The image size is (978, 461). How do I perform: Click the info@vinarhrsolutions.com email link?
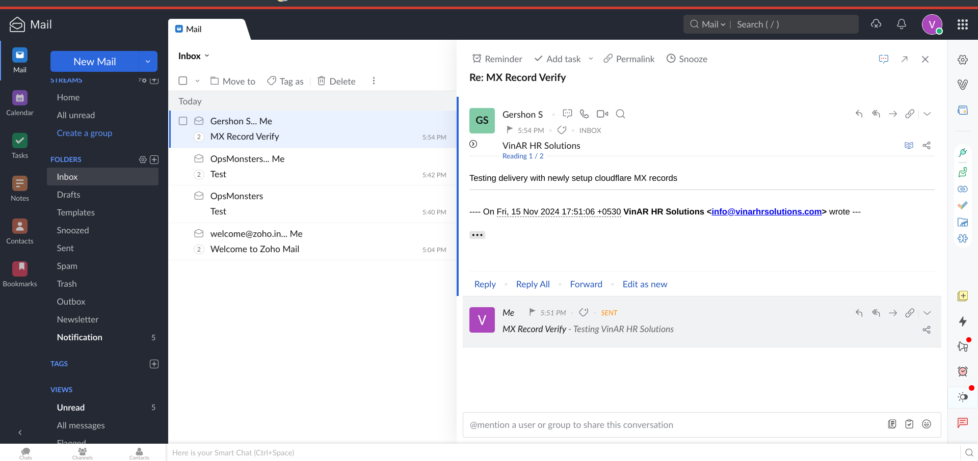pyautogui.click(x=766, y=212)
